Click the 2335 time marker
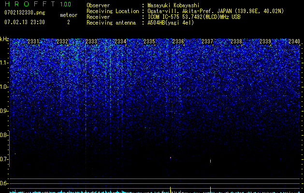 pos(149,41)
